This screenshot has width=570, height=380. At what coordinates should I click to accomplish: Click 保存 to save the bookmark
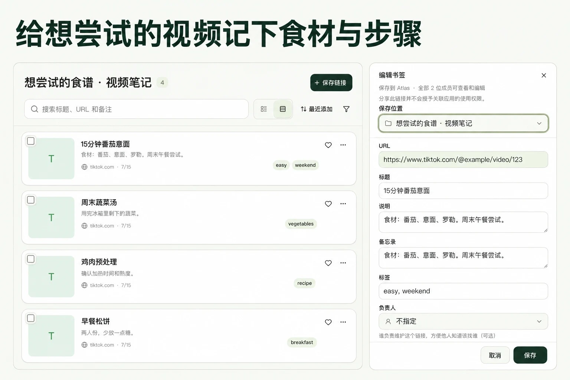[530, 355]
